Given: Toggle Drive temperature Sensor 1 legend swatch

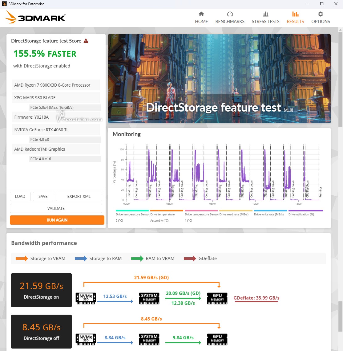Looking at the screenshot, I should click(x=201, y=211).
